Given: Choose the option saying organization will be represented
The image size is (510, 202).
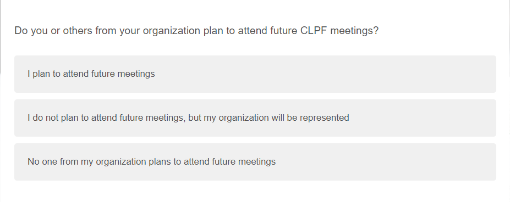Looking at the screenshot, I should click(255, 118).
